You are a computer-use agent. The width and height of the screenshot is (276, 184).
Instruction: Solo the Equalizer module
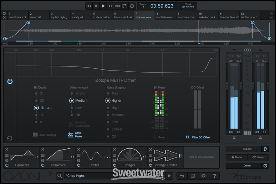pos(7,160)
